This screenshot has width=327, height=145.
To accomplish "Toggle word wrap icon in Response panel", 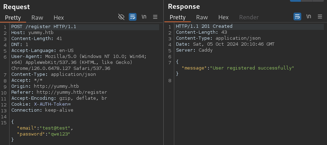I will point(297,17).
